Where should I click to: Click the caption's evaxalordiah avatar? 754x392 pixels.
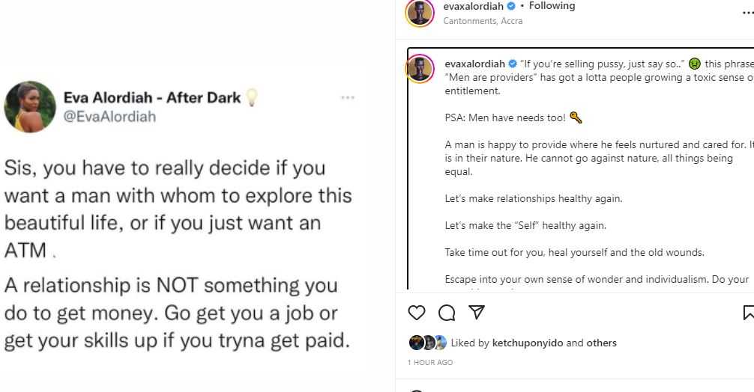(x=420, y=68)
